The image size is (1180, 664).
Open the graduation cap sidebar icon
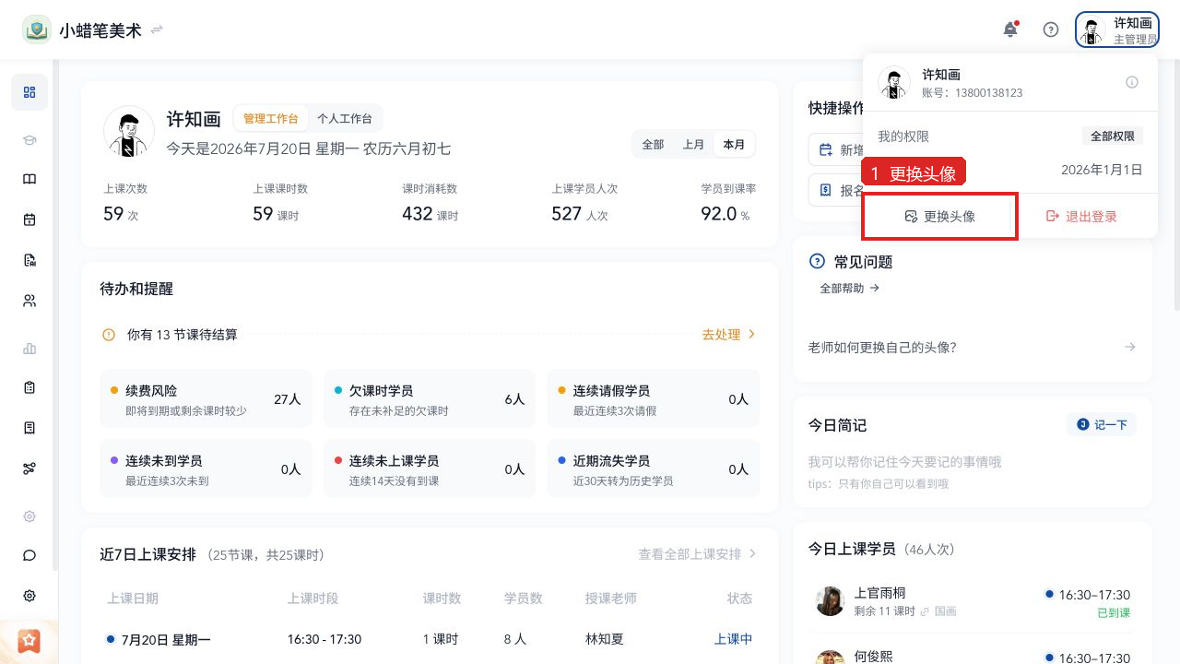[x=29, y=140]
